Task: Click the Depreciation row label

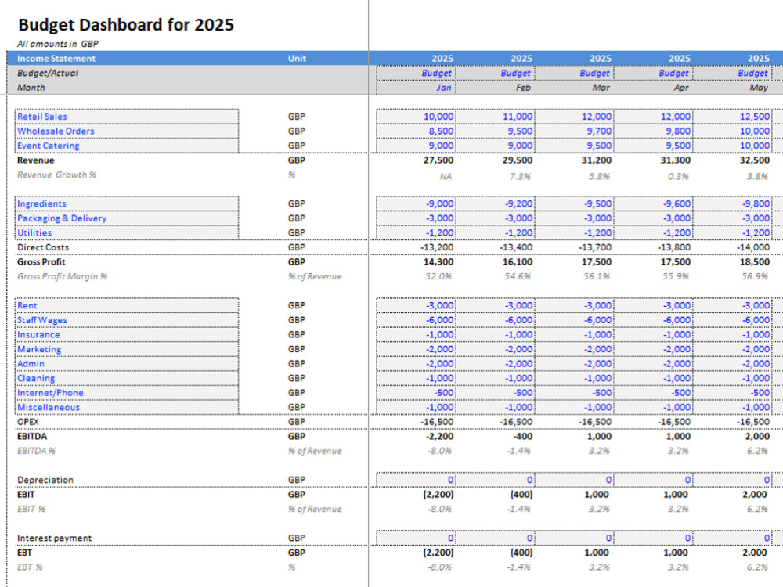Action: (x=45, y=480)
